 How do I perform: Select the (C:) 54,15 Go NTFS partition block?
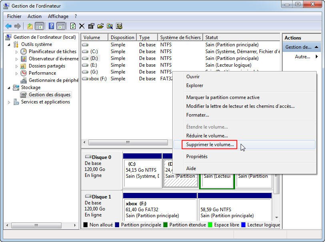[x=142, y=170]
